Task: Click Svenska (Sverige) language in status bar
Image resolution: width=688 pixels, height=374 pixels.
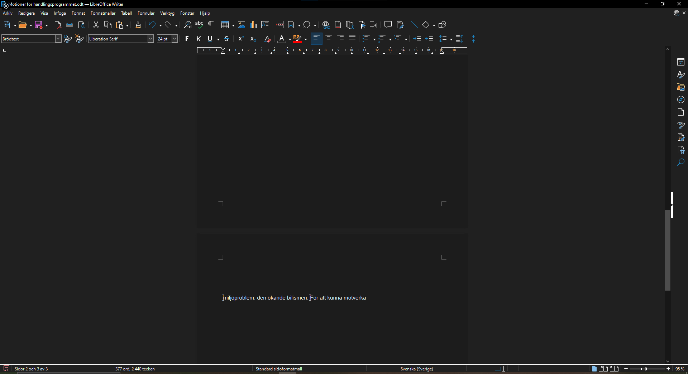Action: (416, 369)
